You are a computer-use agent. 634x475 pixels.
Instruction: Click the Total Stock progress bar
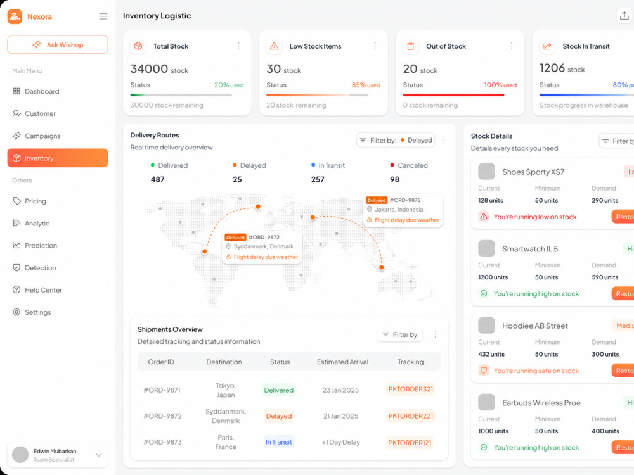point(181,95)
